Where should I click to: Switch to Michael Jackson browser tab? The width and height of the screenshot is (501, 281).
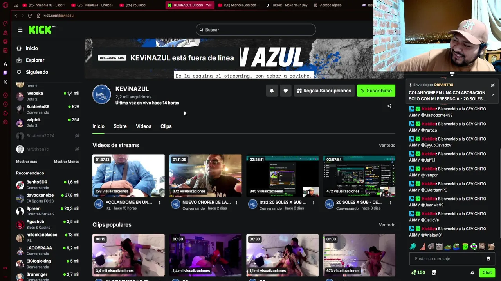tap(239, 5)
